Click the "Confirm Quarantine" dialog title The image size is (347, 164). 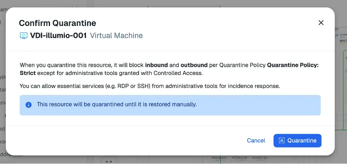coord(57,23)
